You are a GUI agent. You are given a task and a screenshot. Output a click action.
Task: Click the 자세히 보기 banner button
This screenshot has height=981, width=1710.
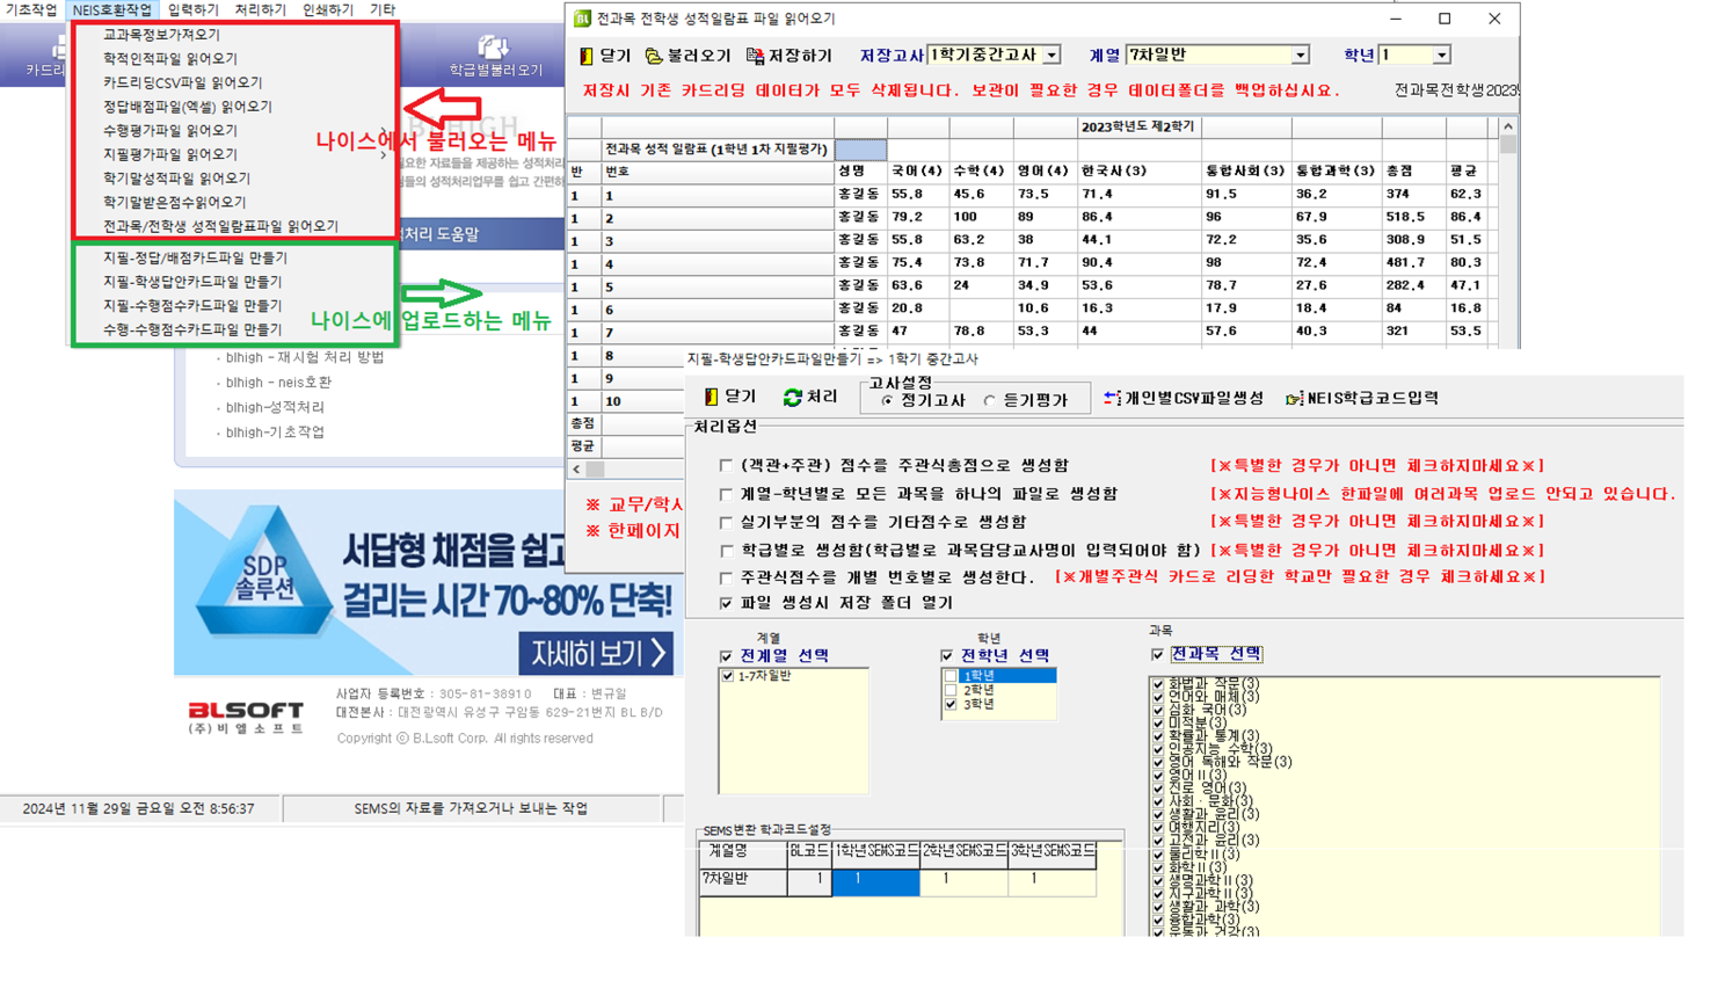point(596,653)
